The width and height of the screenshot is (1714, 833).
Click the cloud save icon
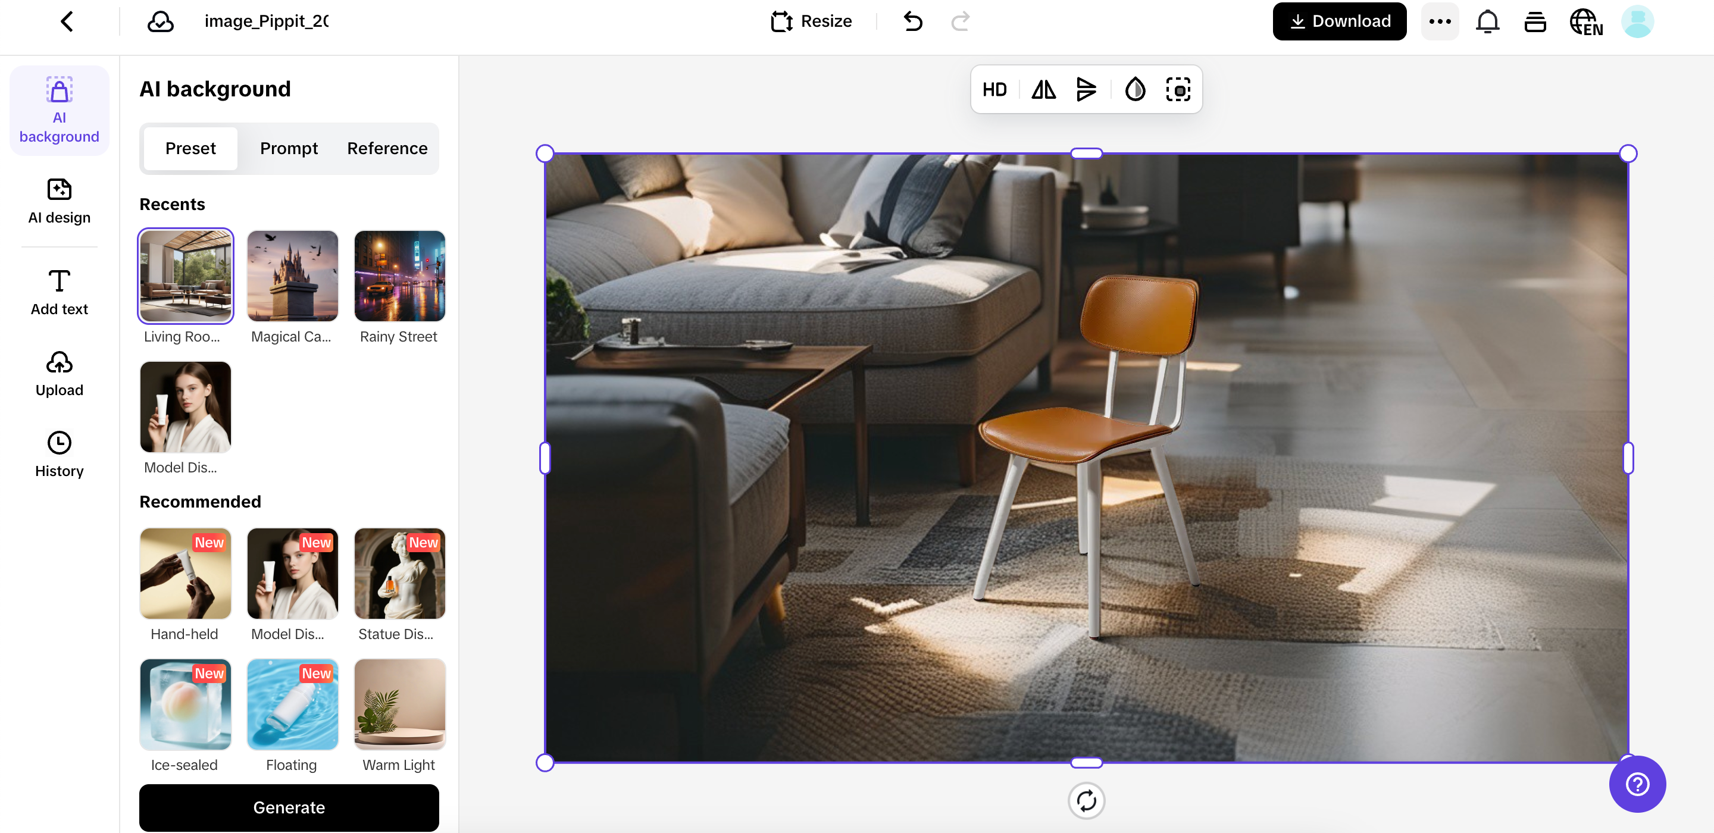pyautogui.click(x=160, y=21)
